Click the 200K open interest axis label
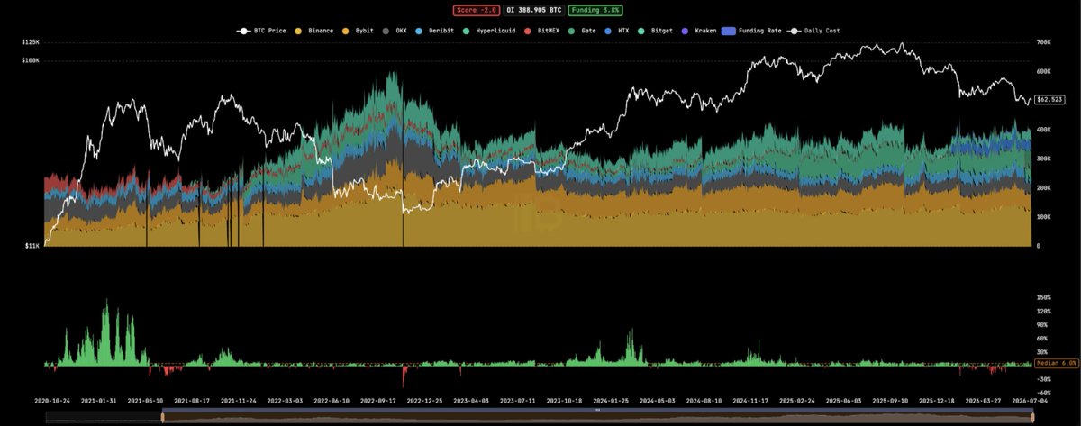 point(1044,187)
